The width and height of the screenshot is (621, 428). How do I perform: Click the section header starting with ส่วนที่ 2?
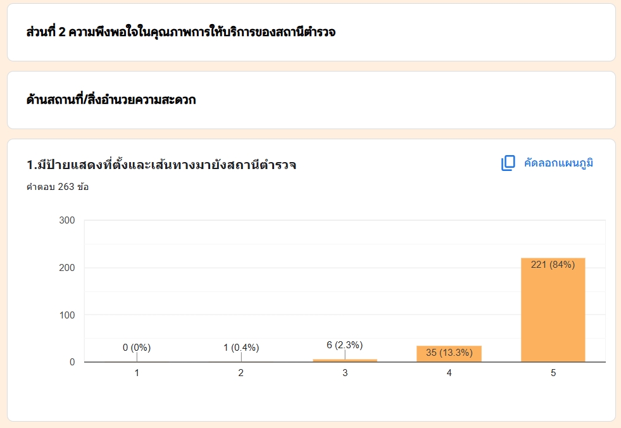tap(181, 32)
